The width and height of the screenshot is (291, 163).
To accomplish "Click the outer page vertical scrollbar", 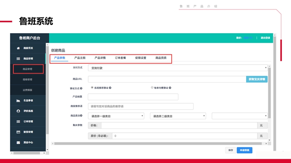I will tap(275, 93).
